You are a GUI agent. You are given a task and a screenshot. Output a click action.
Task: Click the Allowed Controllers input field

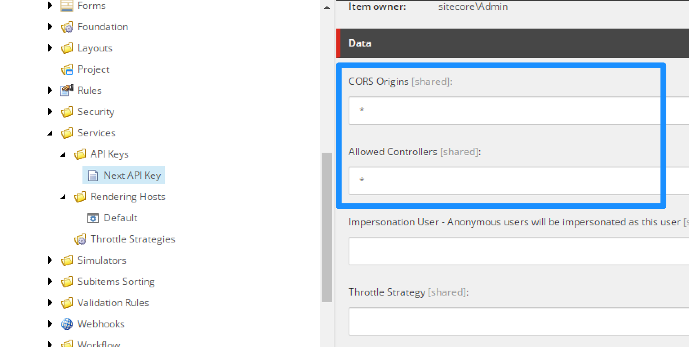pyautogui.click(x=519, y=181)
